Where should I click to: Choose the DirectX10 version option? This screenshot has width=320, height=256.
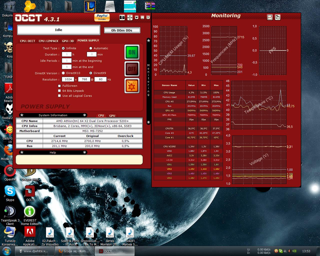click(63, 73)
